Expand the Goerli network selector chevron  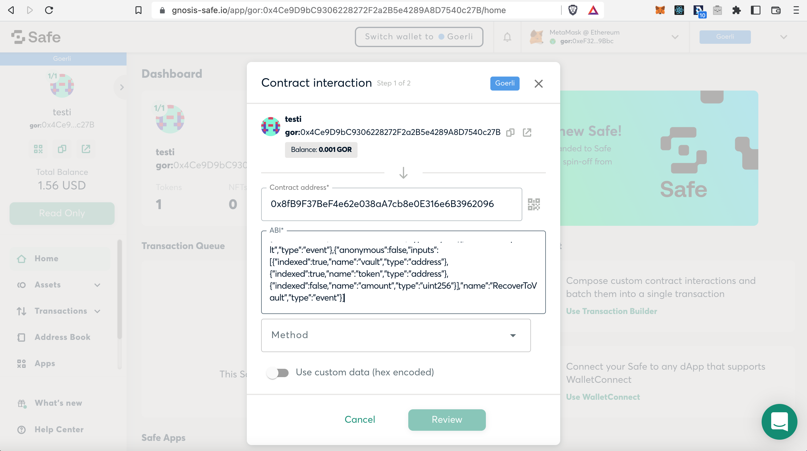(783, 37)
